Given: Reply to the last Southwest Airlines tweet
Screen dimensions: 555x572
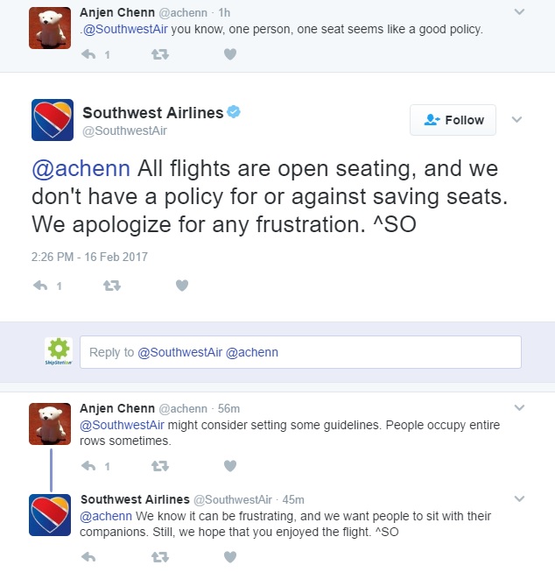Looking at the screenshot, I should pos(88,556).
